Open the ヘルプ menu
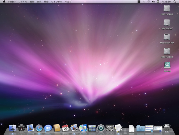Image resolution: width=179 pixels, height=135 pixels. pos(68,2)
